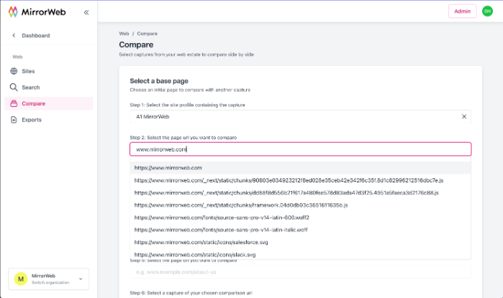Click the Compare breadcrumb
Screen dimensions: 503x298
coord(148,34)
